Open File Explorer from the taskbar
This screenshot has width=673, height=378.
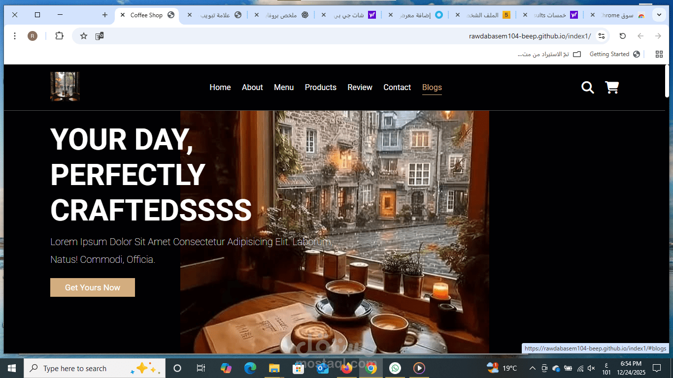274,368
